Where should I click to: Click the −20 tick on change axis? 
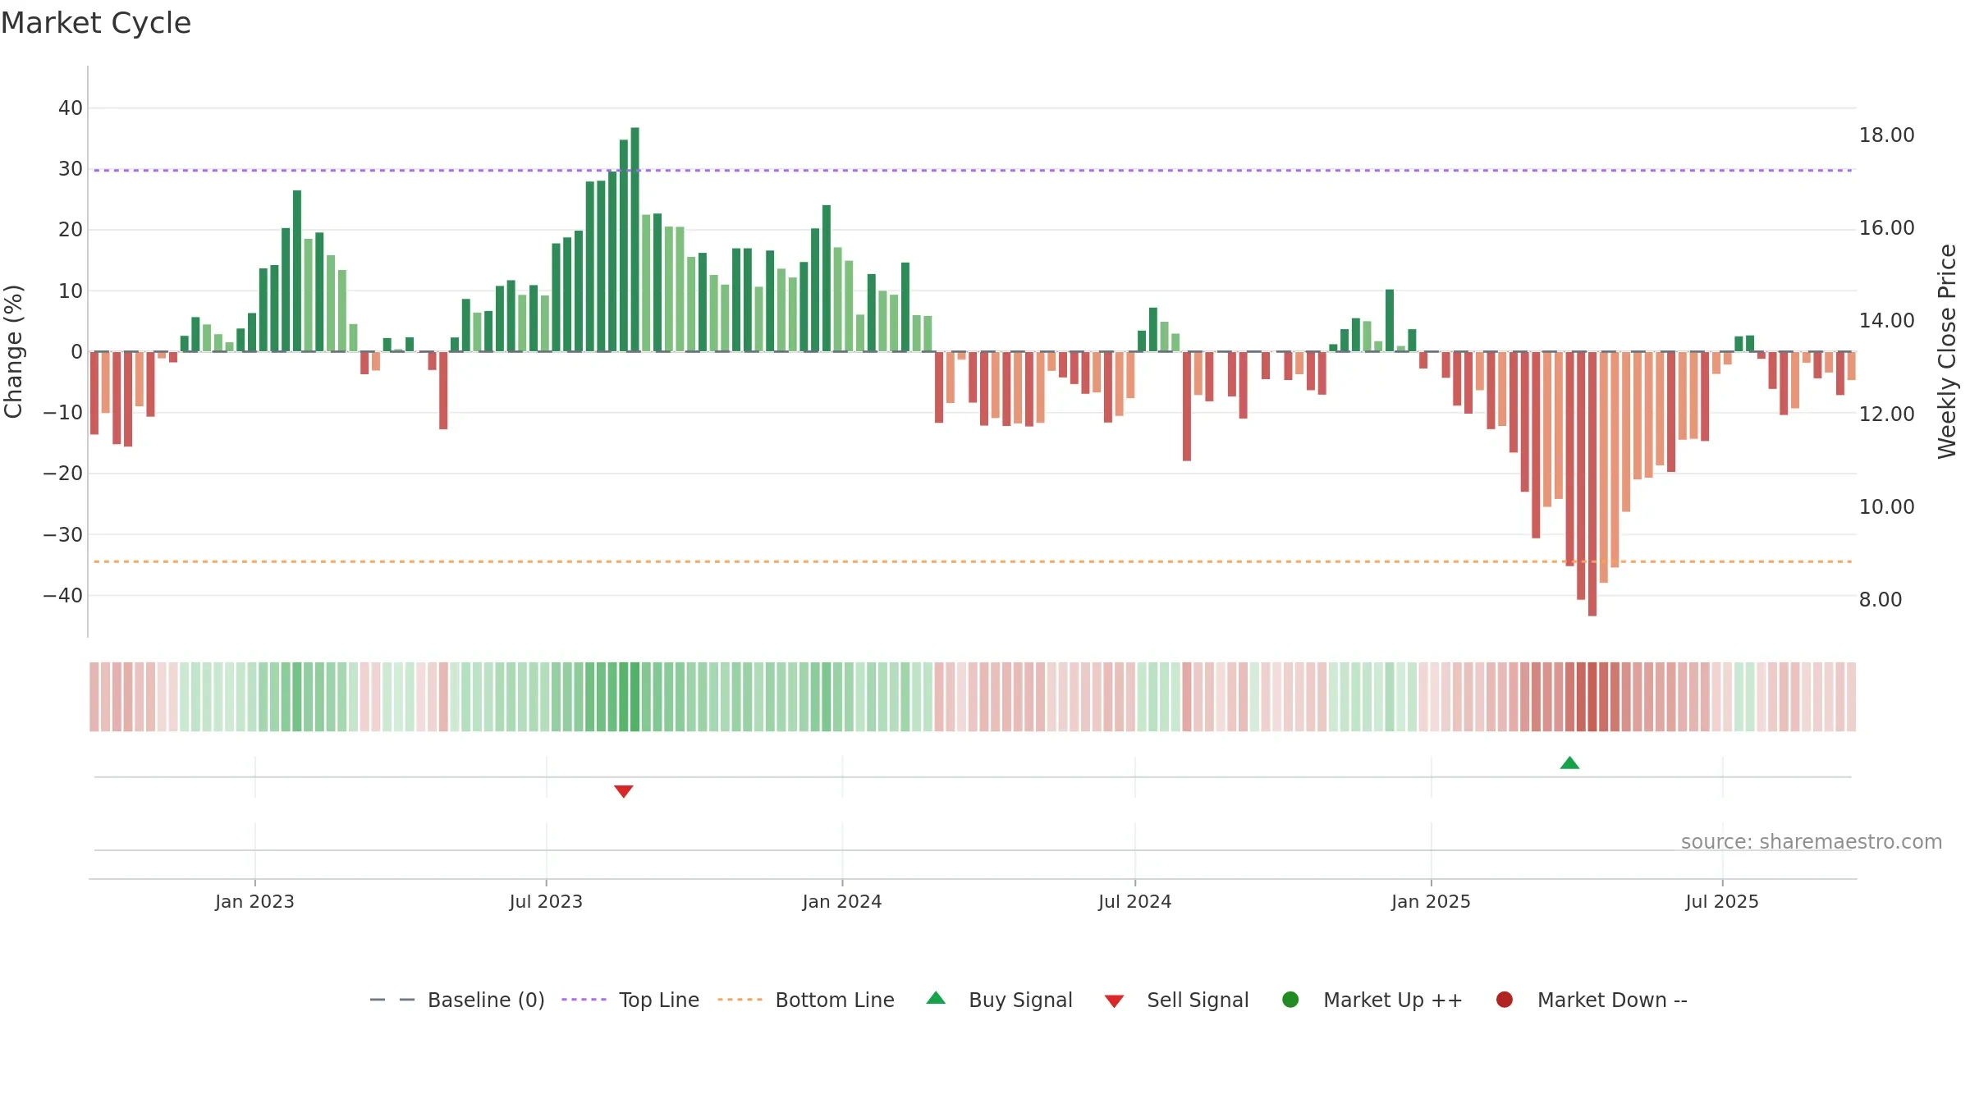[63, 474]
